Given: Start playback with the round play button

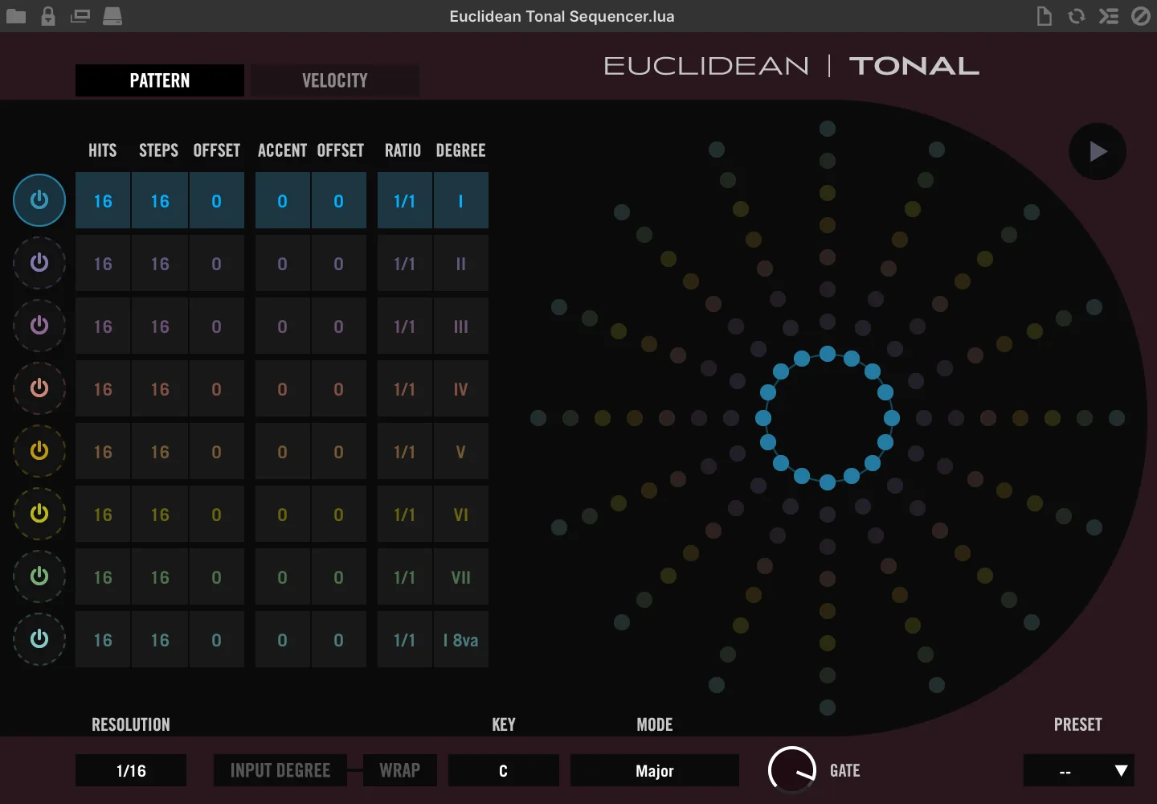Looking at the screenshot, I should (x=1098, y=151).
